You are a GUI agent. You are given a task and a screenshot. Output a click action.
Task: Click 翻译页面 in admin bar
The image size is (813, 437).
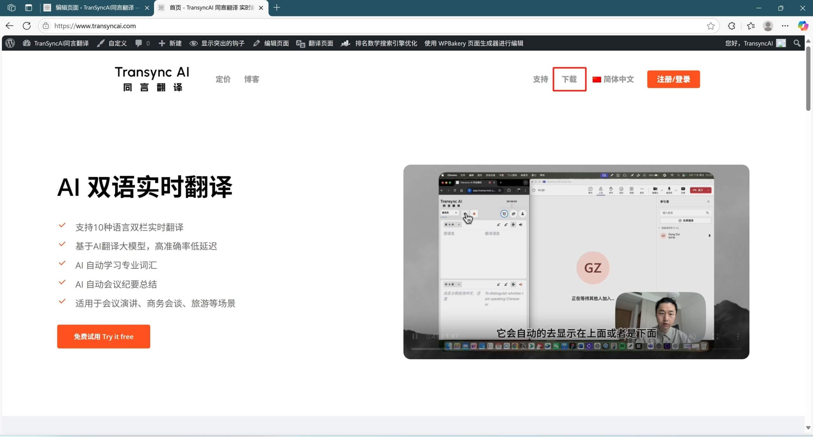click(315, 43)
